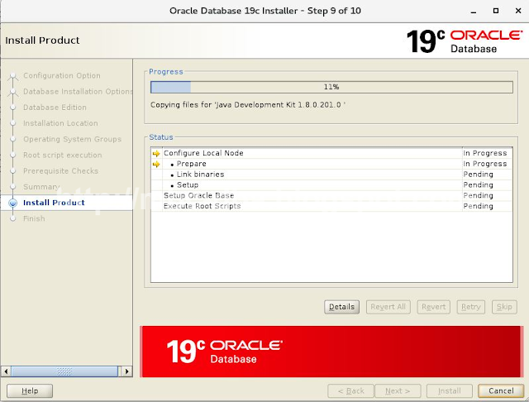Select Summary step in sidebar

[41, 187]
